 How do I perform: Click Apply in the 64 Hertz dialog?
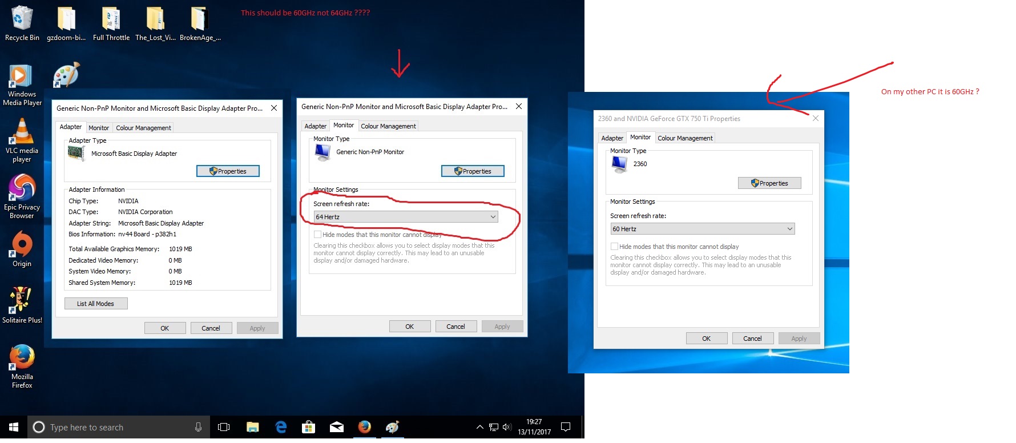[502, 327]
